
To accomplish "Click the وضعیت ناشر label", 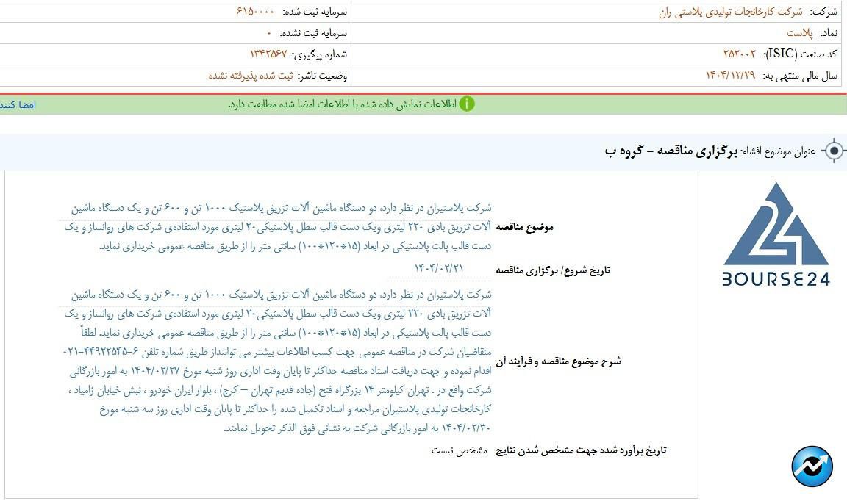I will pos(323,76).
